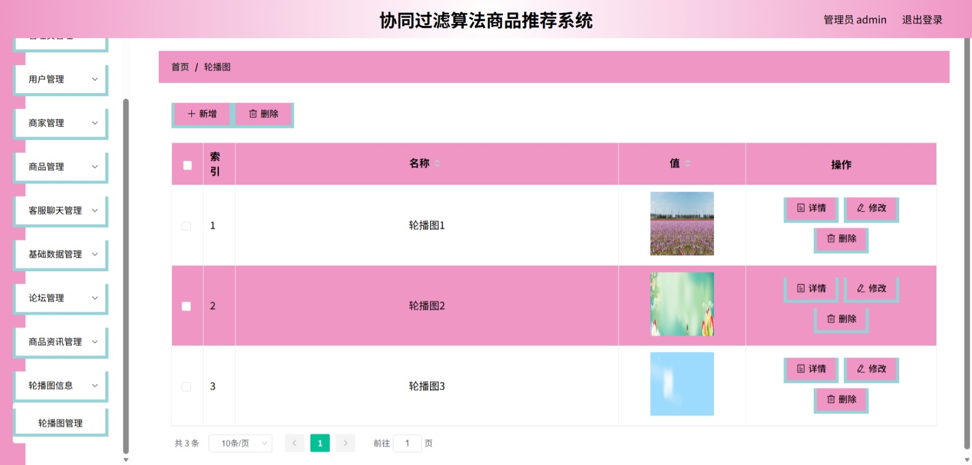Click the 轮播图1 name cell
This screenshot has width=972, height=465.
tap(427, 225)
